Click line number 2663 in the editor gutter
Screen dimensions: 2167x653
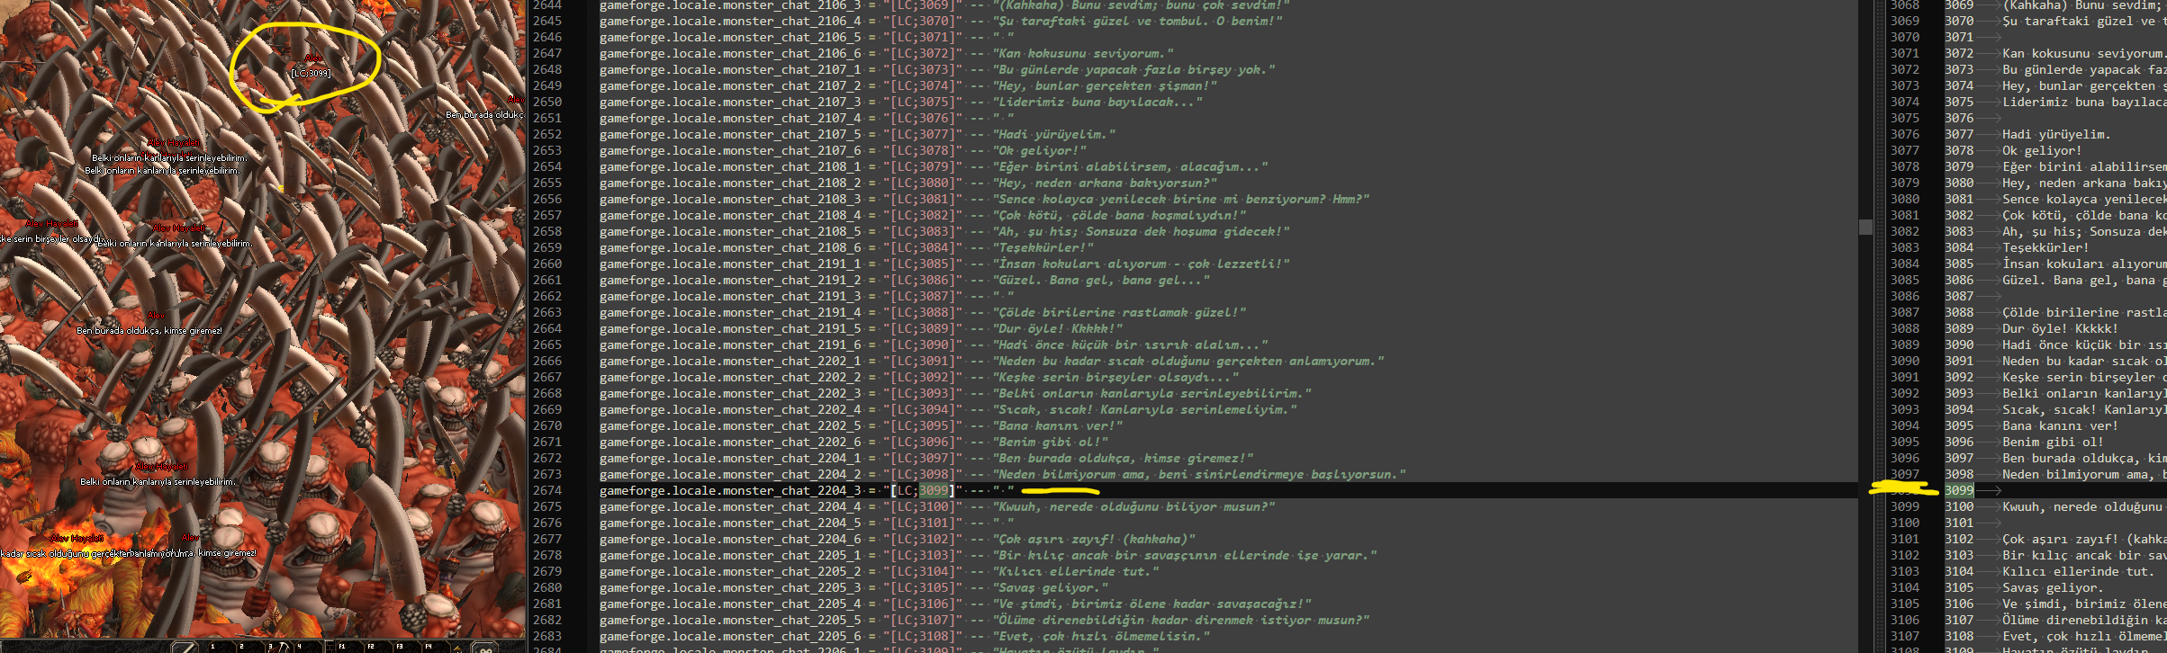(x=547, y=312)
